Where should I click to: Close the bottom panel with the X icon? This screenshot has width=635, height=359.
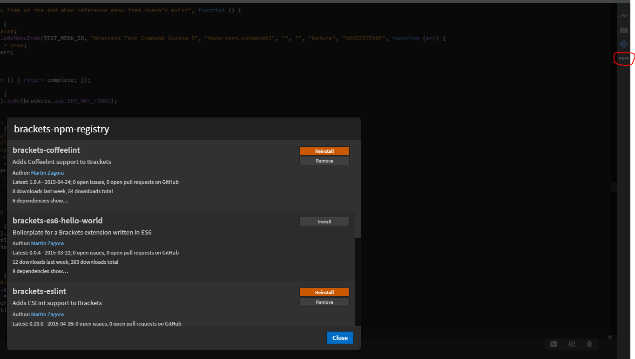coord(610,337)
